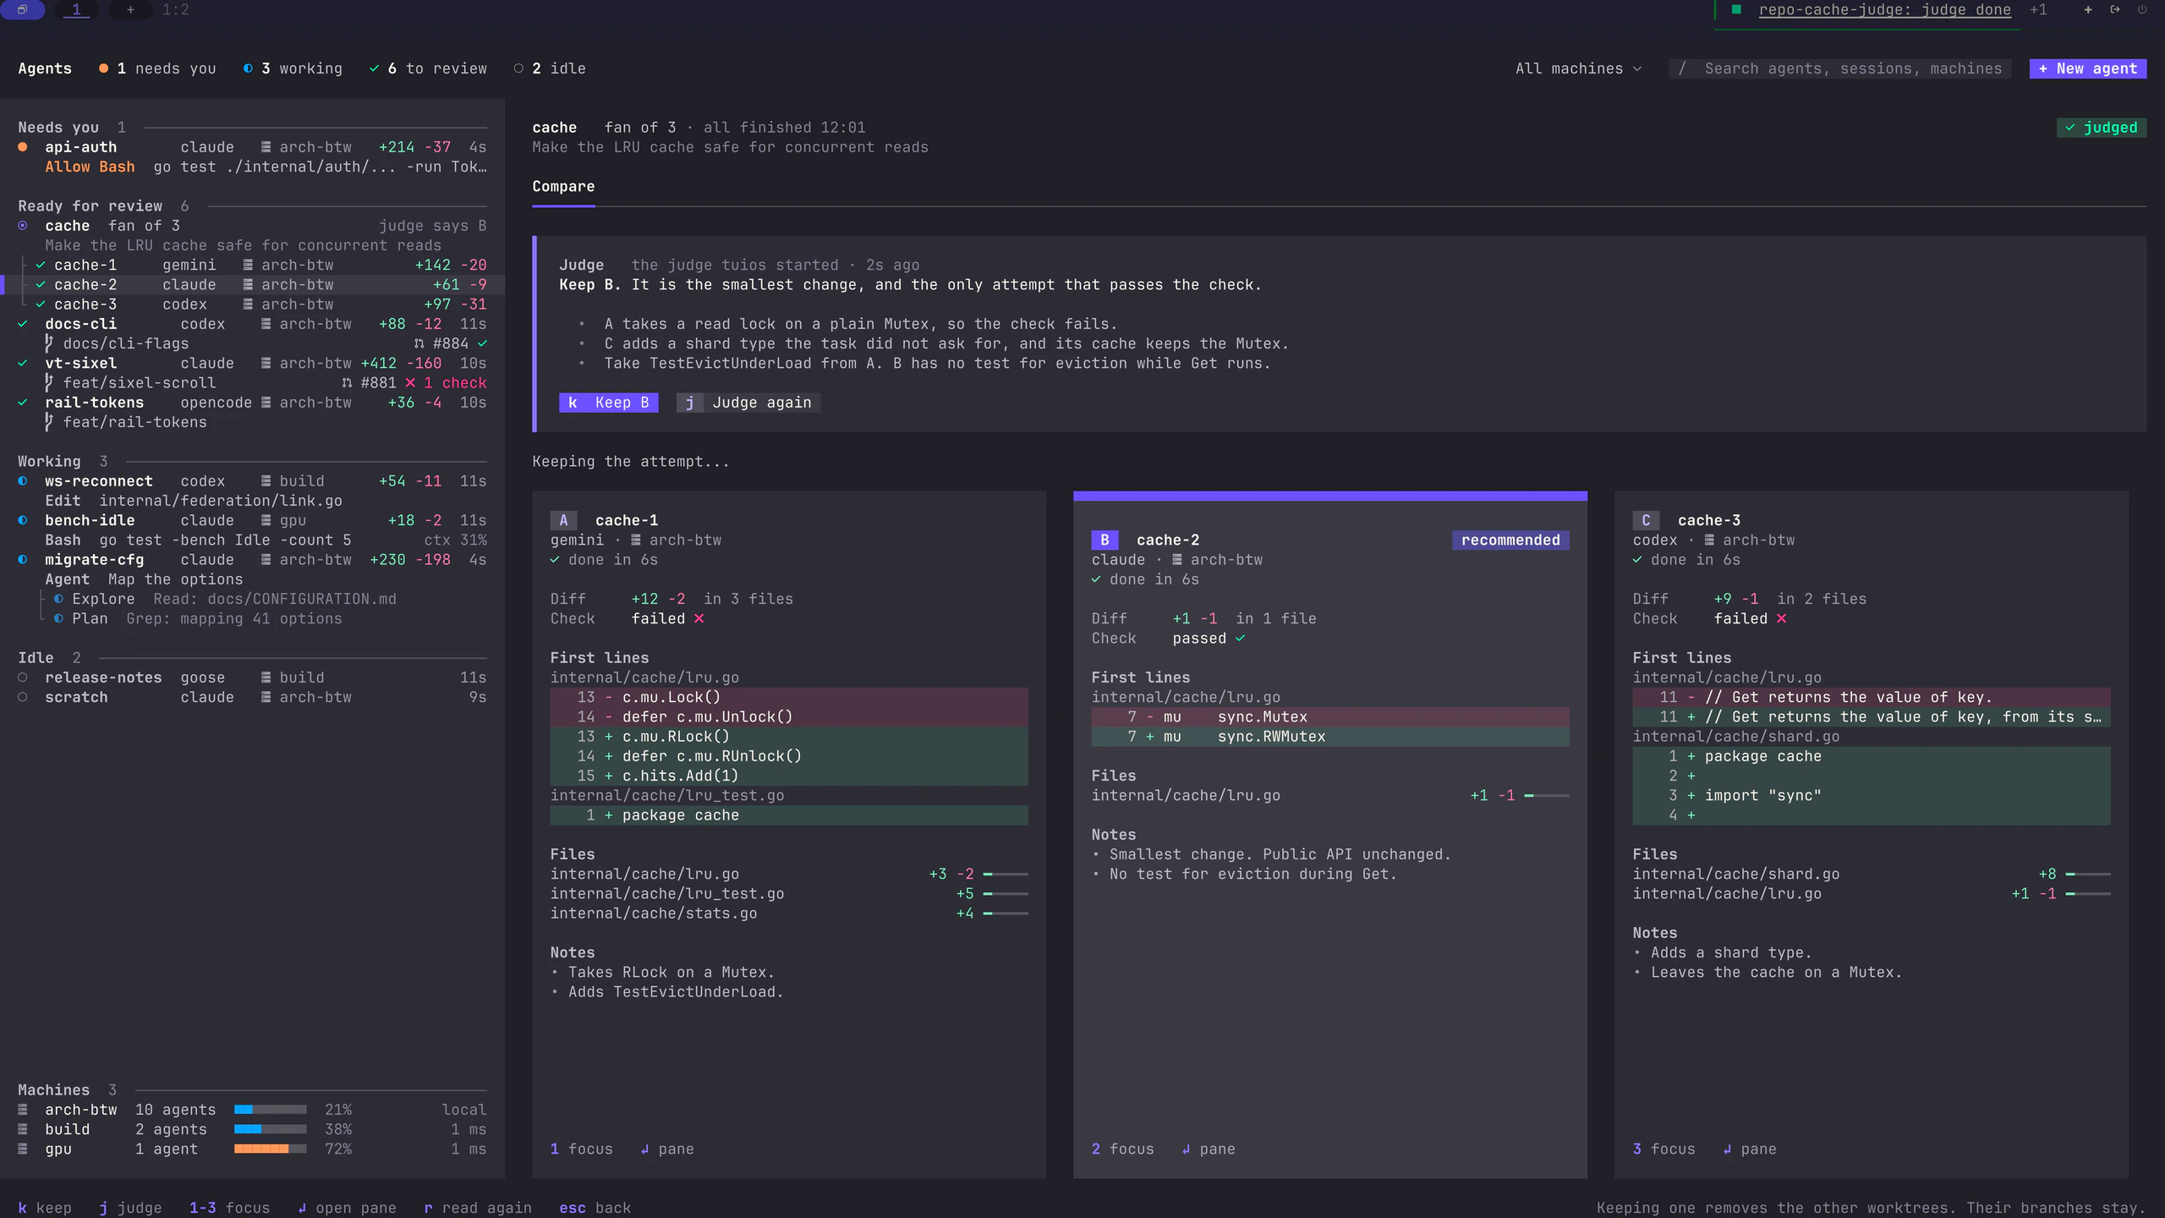Click the failed check X on cache-1

tap(699, 618)
